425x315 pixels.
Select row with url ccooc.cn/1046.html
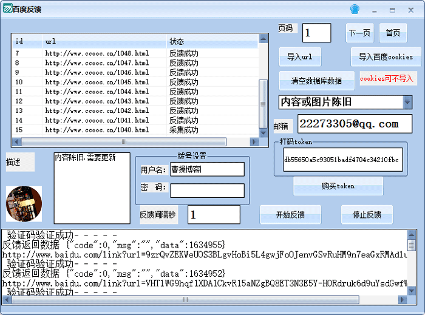pyautogui.click(x=135, y=72)
